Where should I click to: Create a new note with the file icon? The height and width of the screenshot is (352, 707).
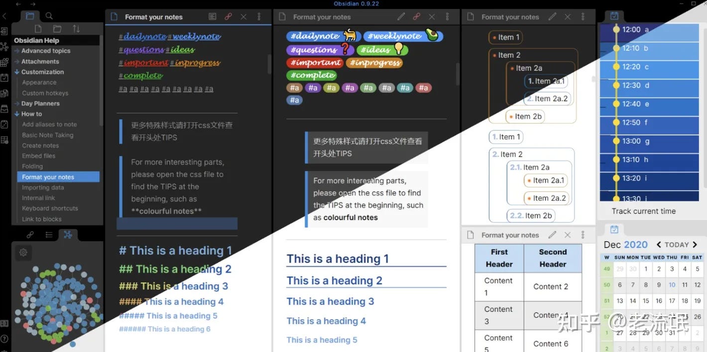coord(38,29)
